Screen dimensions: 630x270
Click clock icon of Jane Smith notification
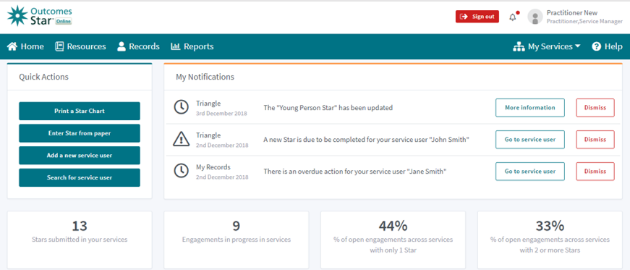(182, 171)
